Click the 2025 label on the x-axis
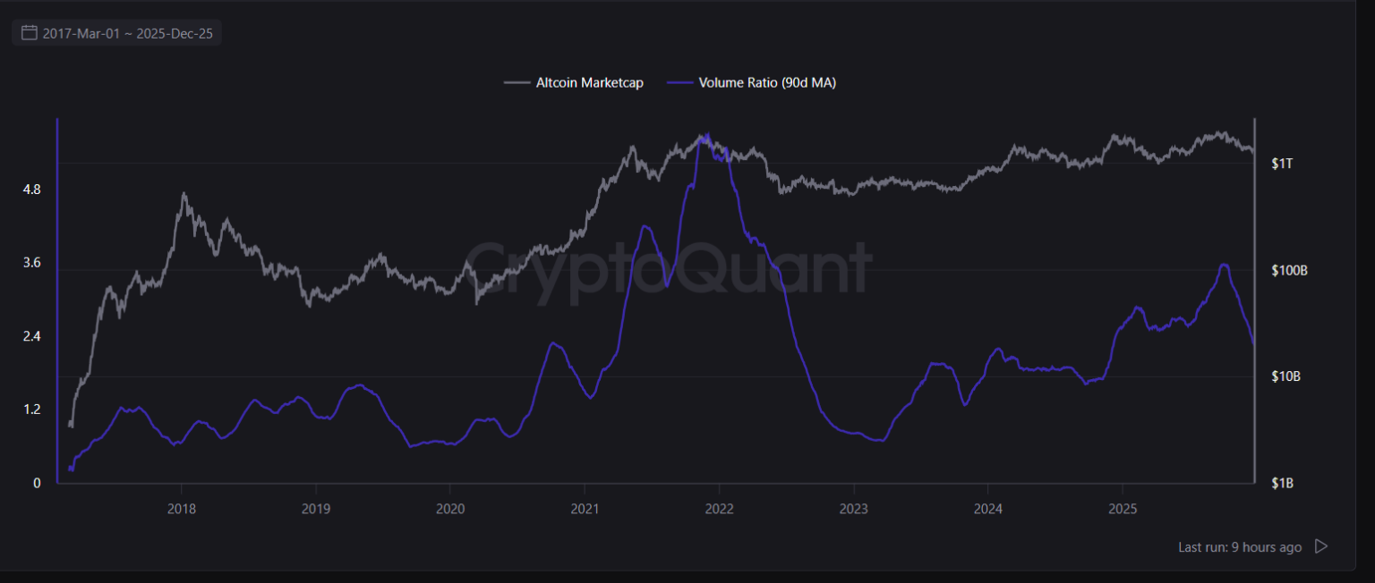1375x583 pixels. pyautogui.click(x=1123, y=509)
